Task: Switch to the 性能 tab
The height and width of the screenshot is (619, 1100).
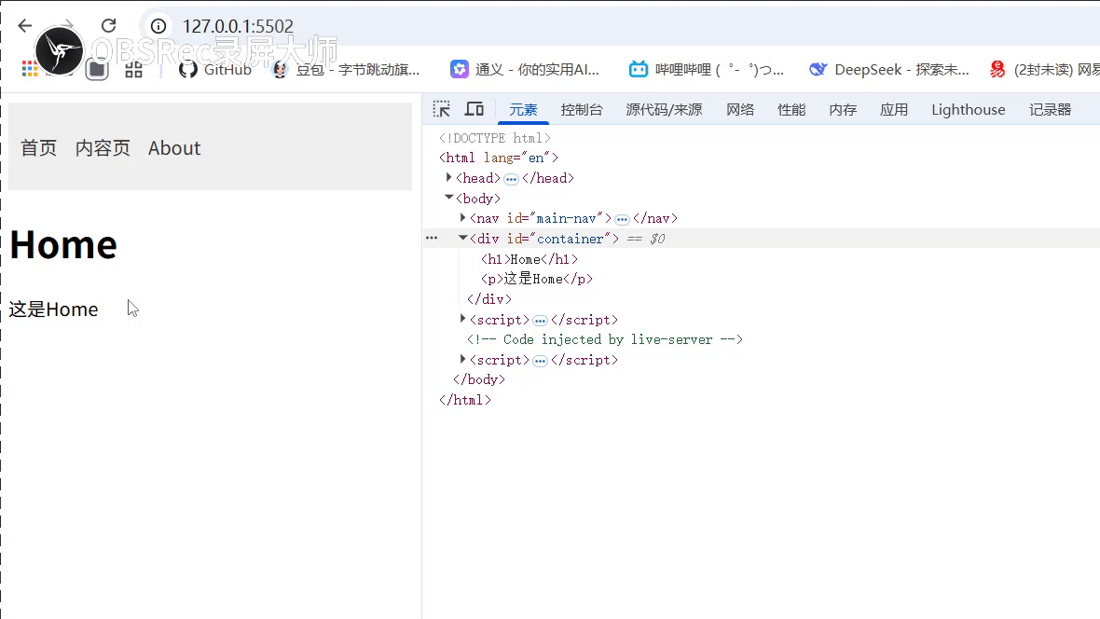Action: coord(791,109)
